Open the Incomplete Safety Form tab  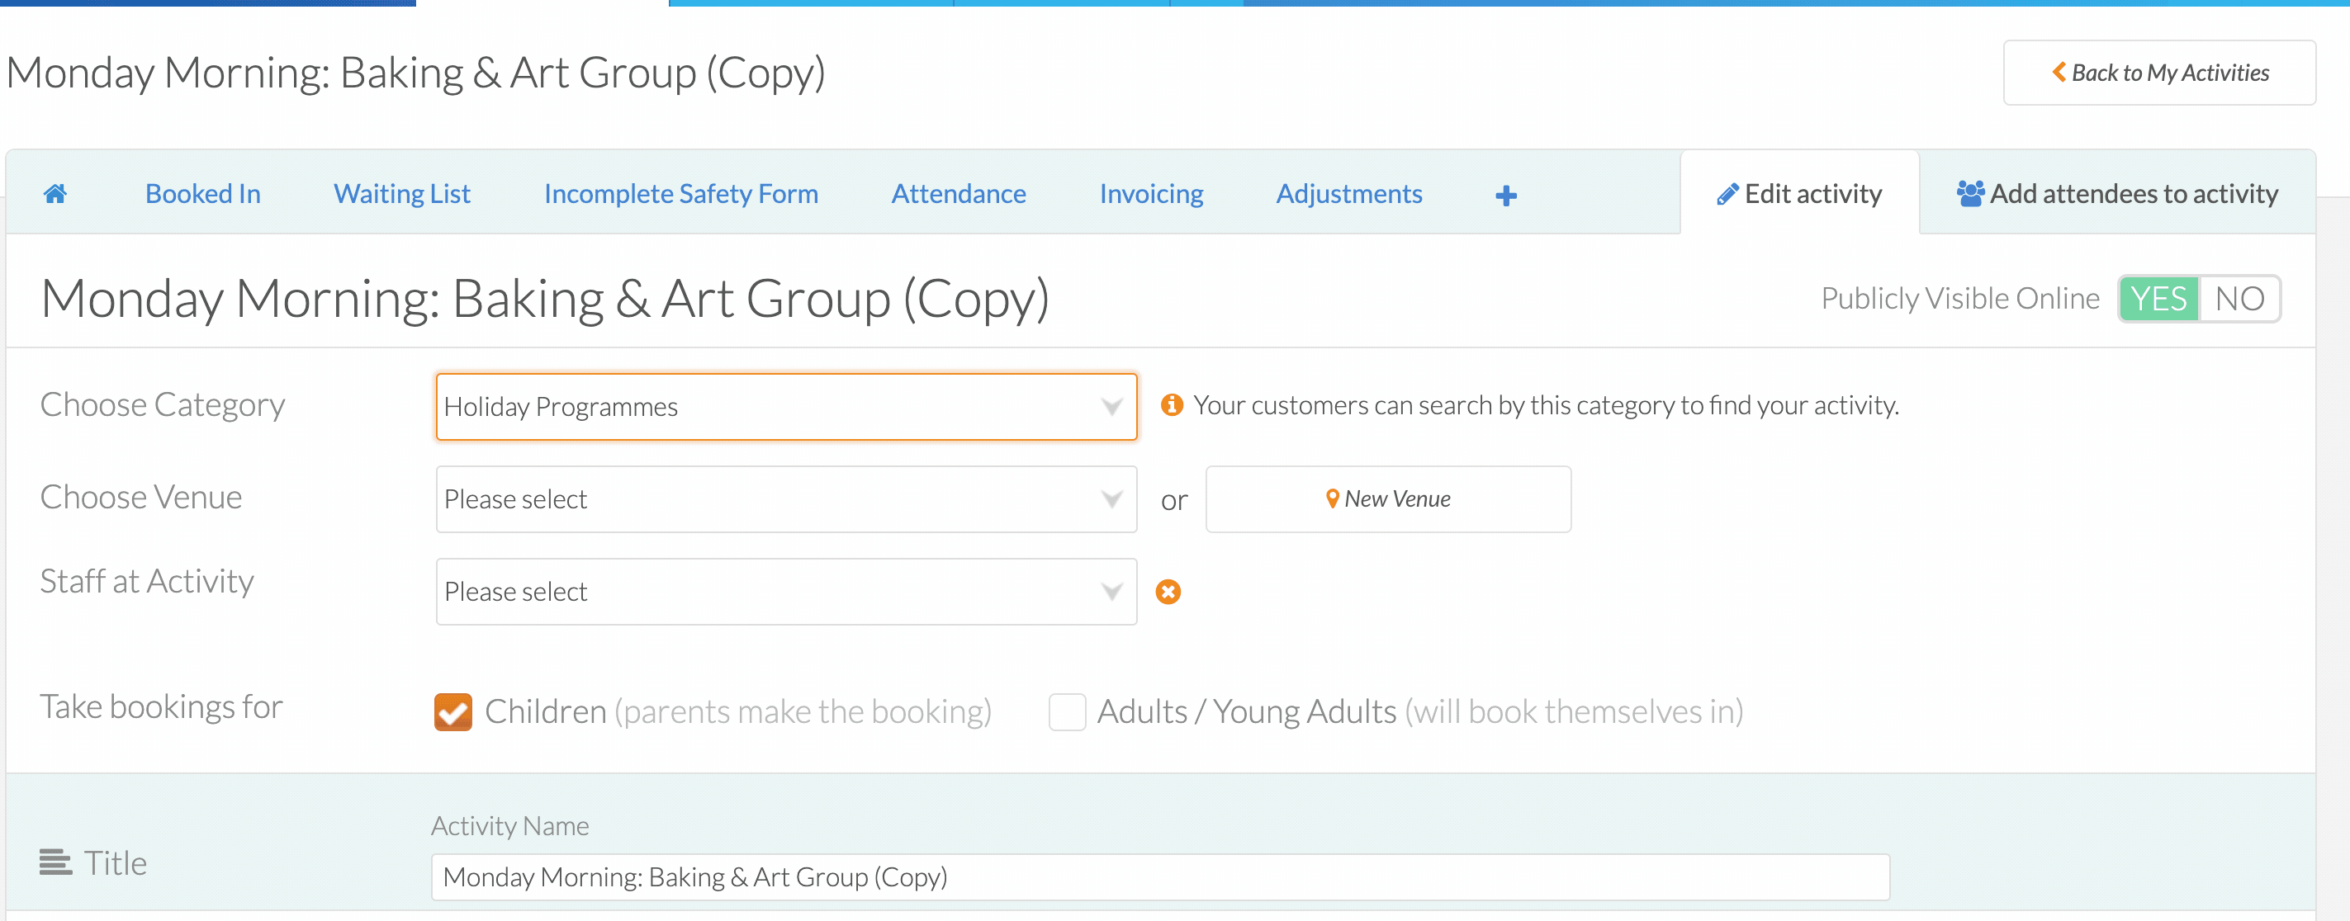(x=680, y=193)
